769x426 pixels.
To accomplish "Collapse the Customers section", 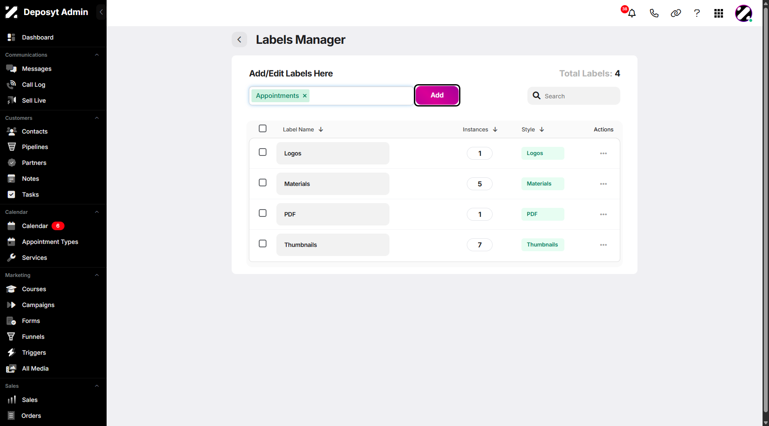I will (97, 118).
